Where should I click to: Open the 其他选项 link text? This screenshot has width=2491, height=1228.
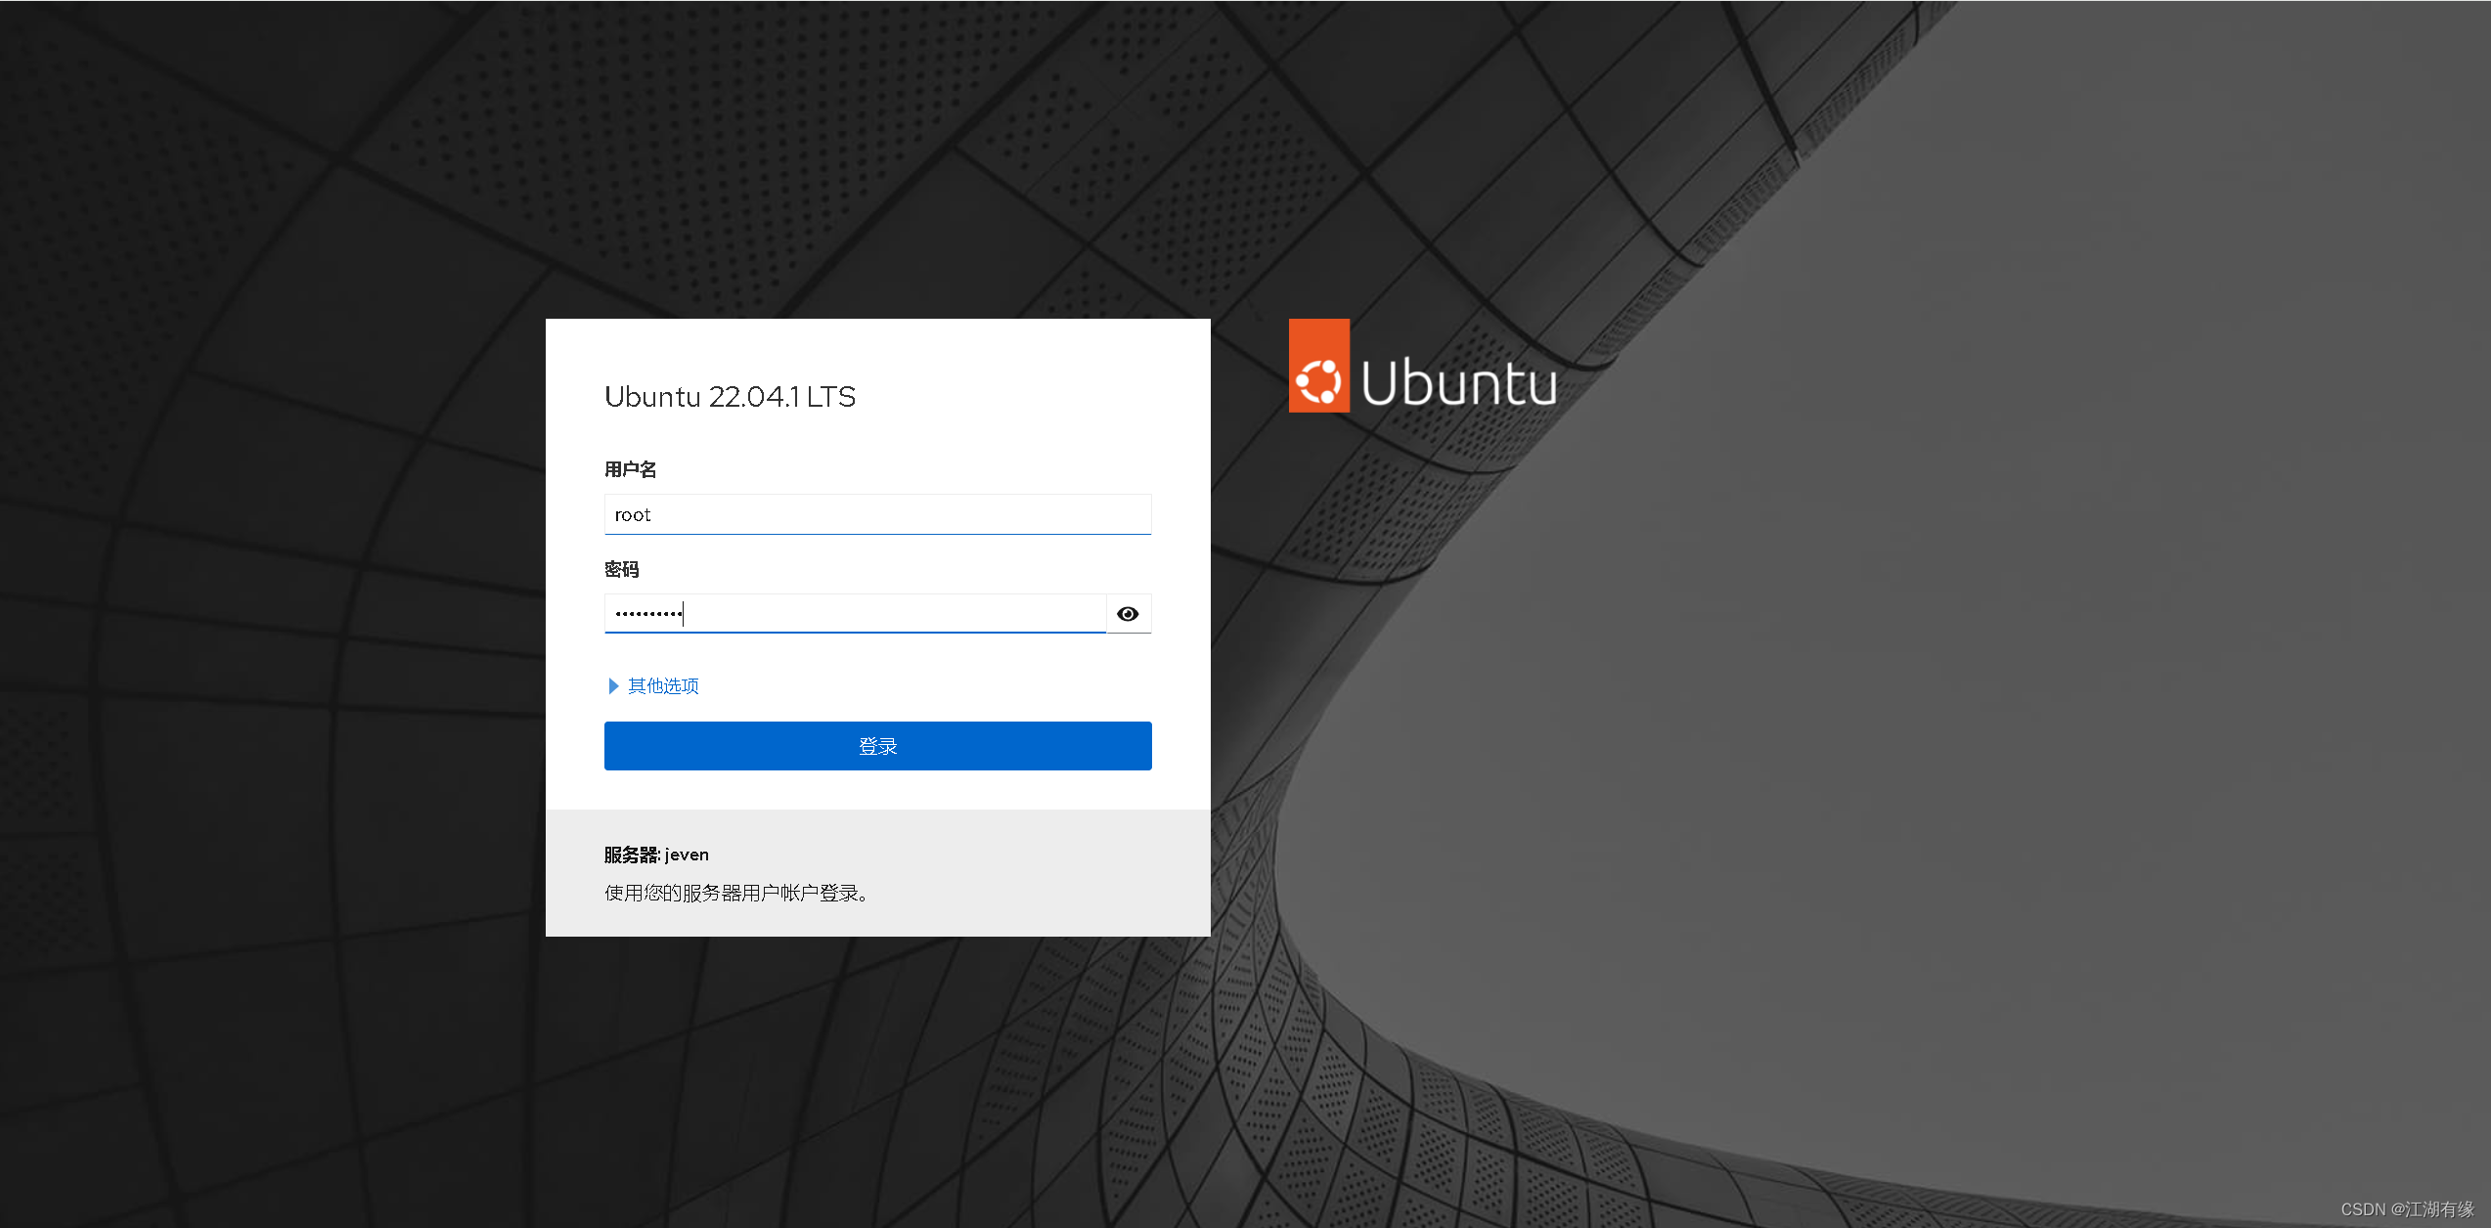click(x=663, y=686)
